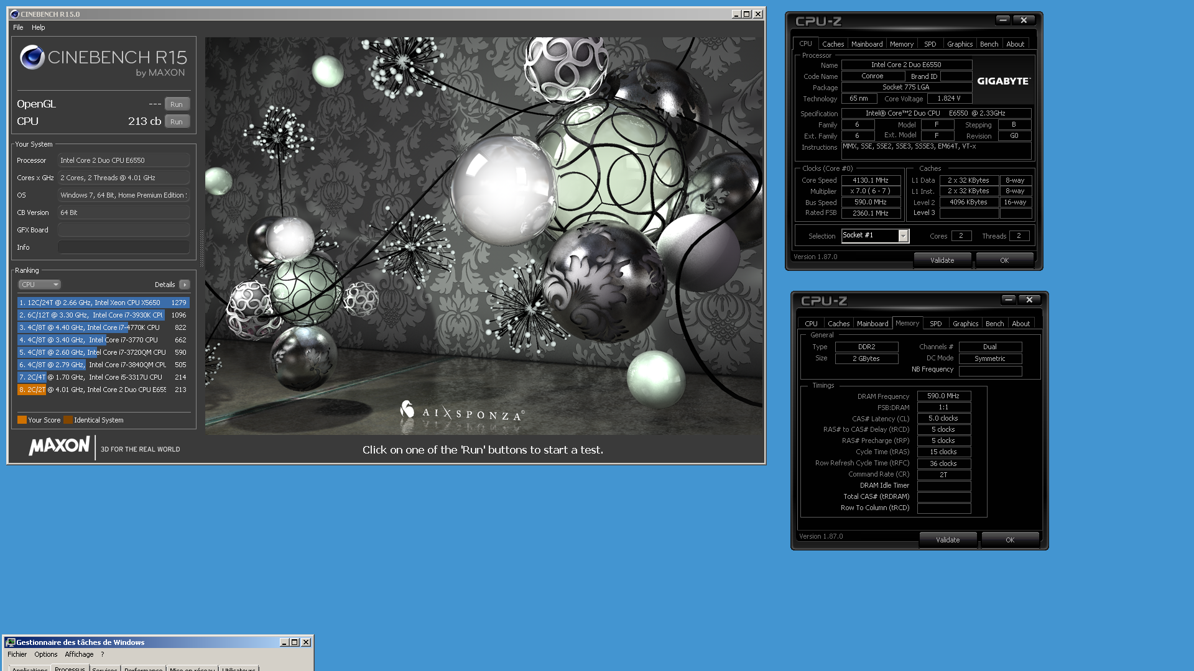Screen dimensions: 1194x671
Task: Open Caches tab in top CPU-Z window
Action: click(833, 44)
